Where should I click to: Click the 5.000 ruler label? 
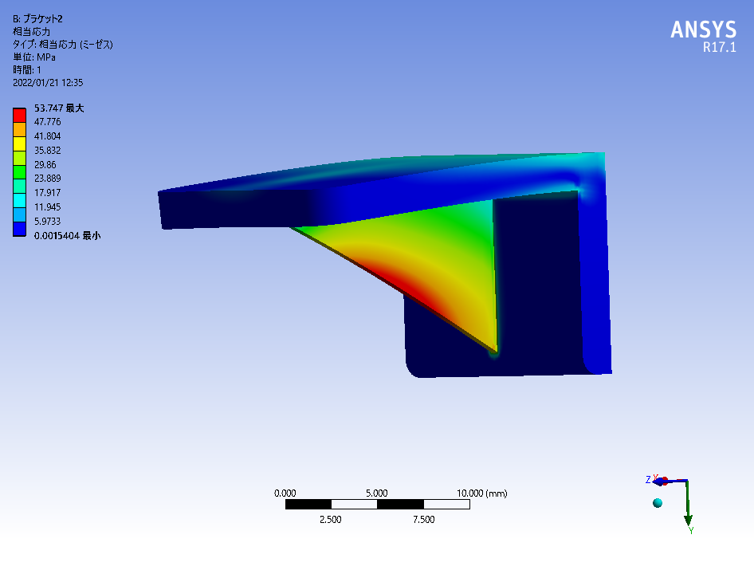tap(376, 493)
